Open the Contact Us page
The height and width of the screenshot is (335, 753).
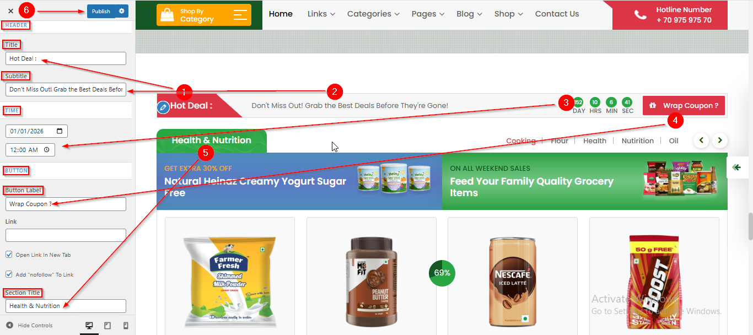557,14
